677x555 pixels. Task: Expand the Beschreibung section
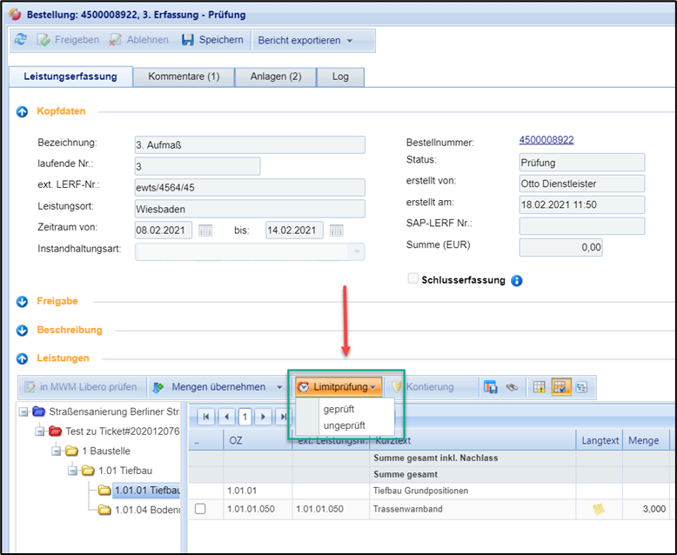click(x=22, y=330)
